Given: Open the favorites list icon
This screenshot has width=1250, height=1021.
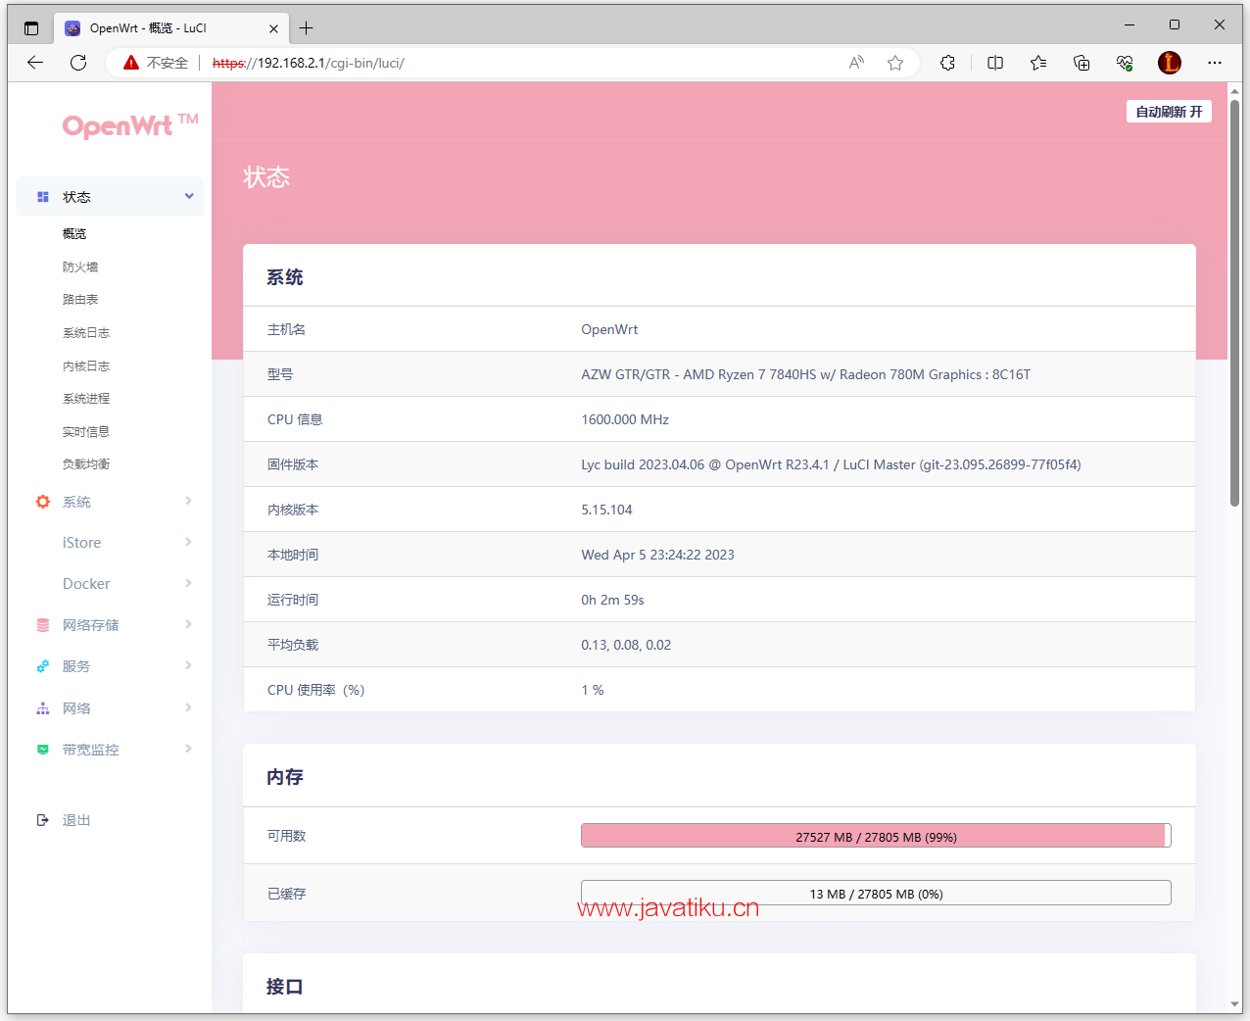Looking at the screenshot, I should 1038,63.
